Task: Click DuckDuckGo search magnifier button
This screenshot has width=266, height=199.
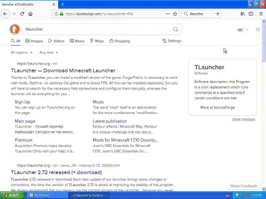Action: [x=176, y=29]
